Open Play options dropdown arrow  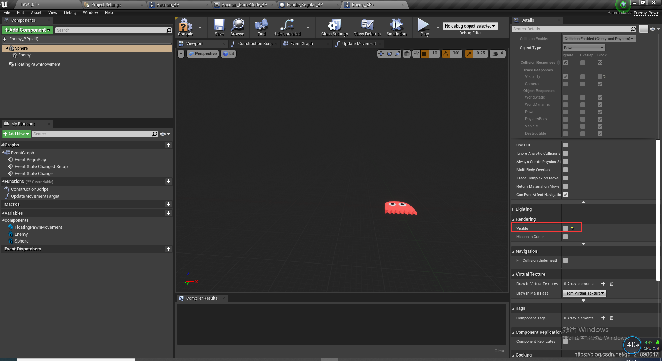tap(438, 28)
